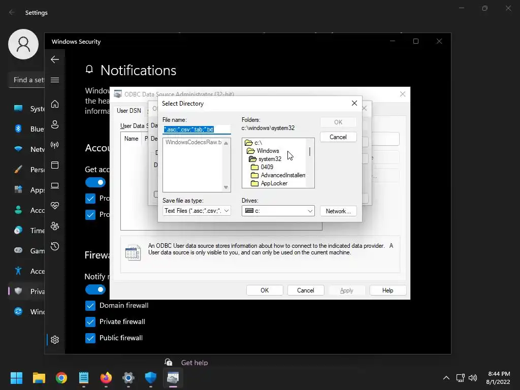Open Windows Security shield taskbar icon
Viewport: 520px width, 390px height.
tap(150, 378)
